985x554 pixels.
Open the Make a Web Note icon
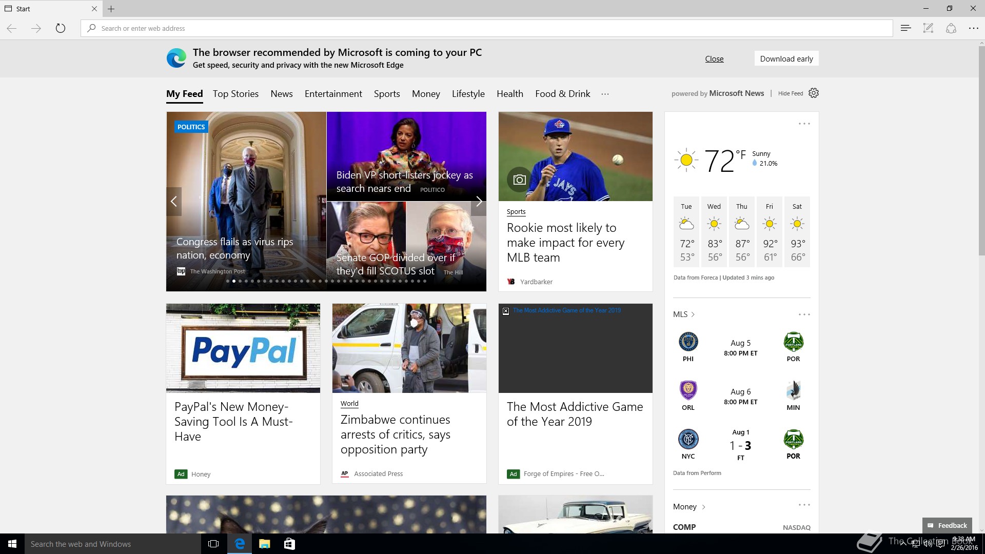tap(928, 28)
